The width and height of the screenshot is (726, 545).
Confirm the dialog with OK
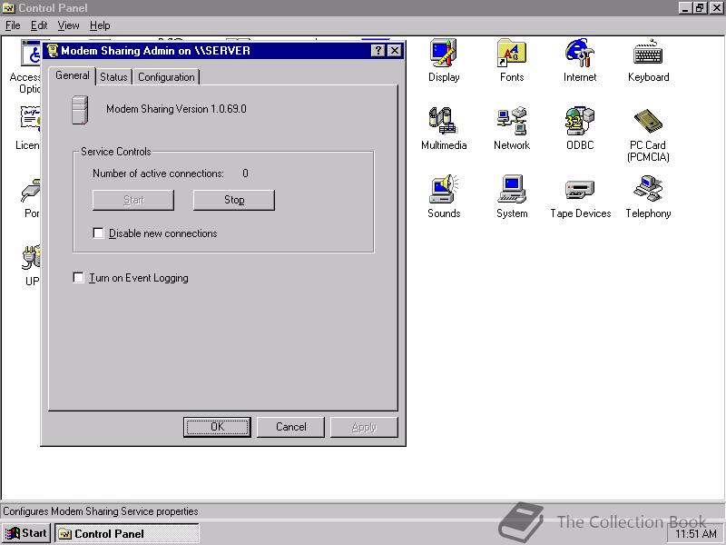217,427
